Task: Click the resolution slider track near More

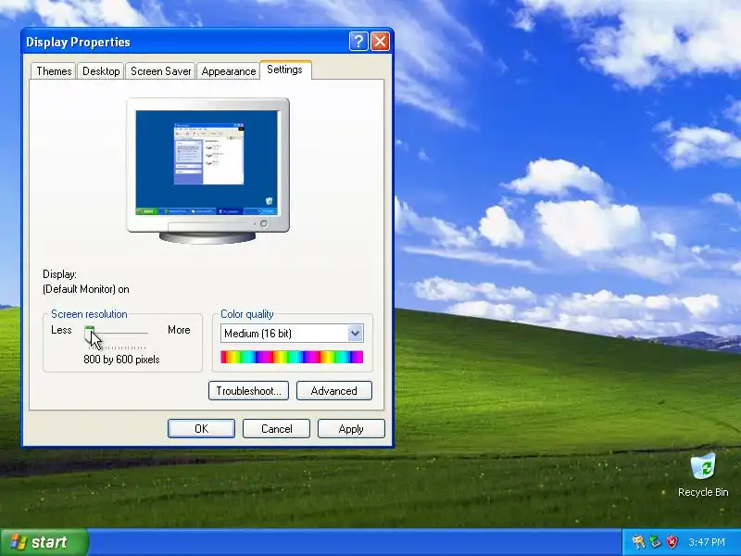Action: (x=142, y=334)
